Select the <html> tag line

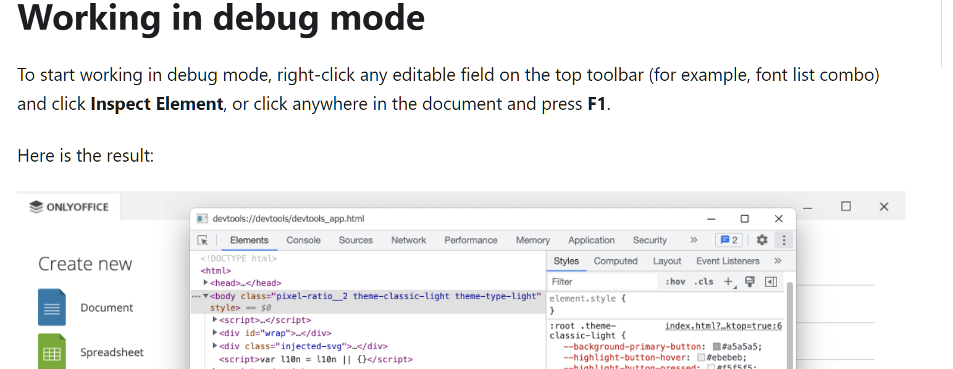click(216, 270)
